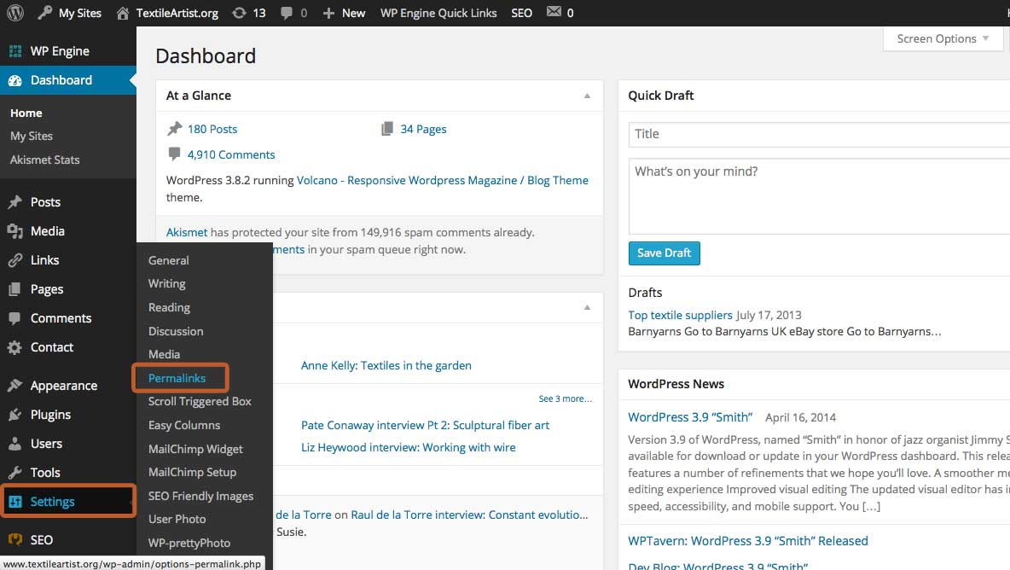Image resolution: width=1010 pixels, height=570 pixels.
Task: Click the Pages sidebar icon
Action: 15,289
